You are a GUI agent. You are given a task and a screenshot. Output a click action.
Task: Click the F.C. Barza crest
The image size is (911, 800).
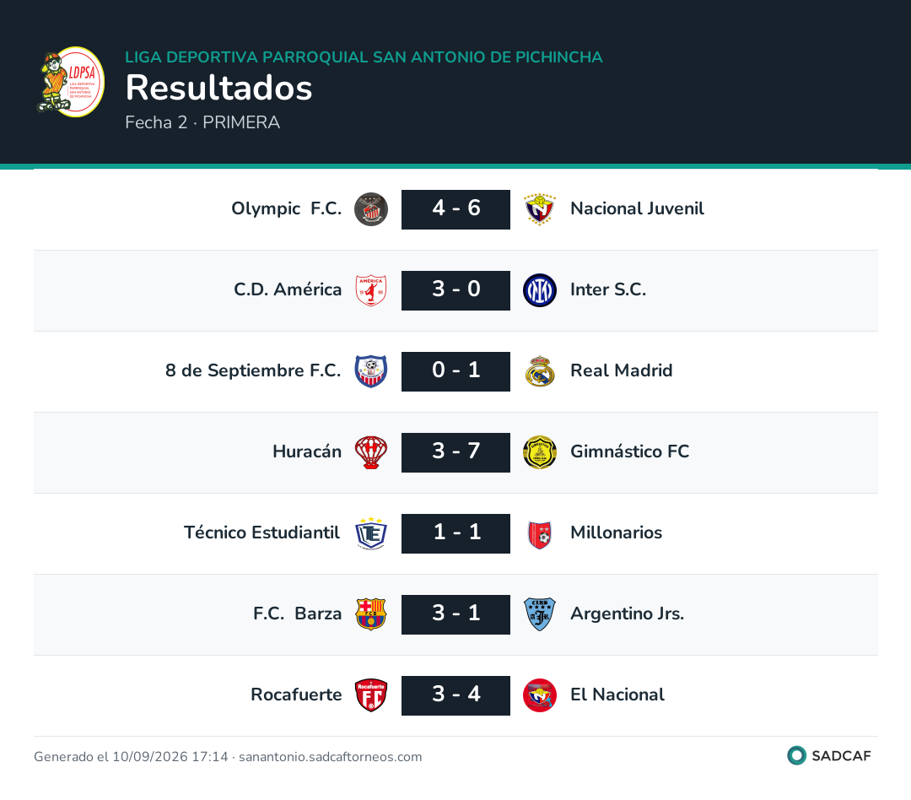[x=371, y=614]
